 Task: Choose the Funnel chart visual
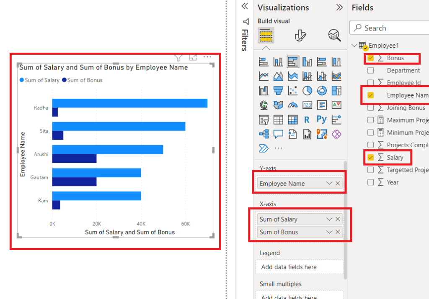point(278,90)
